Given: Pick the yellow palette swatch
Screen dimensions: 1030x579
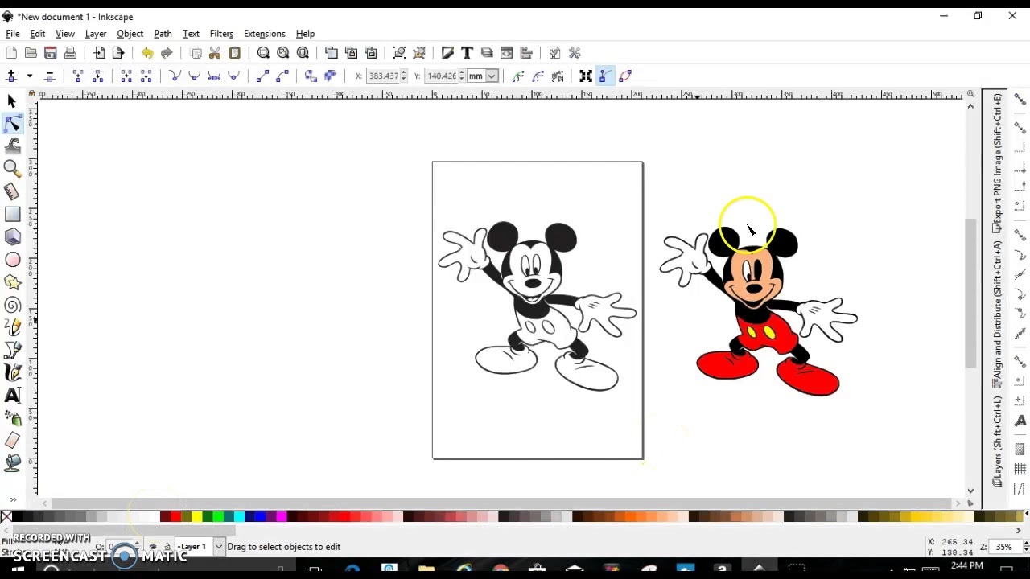Looking at the screenshot, I should pos(196,516).
